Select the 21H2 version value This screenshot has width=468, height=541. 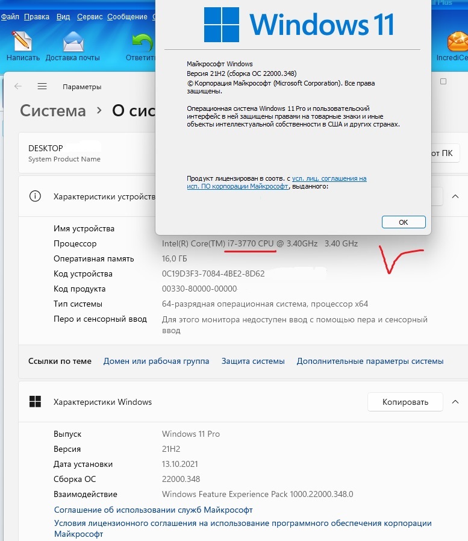[x=171, y=449]
